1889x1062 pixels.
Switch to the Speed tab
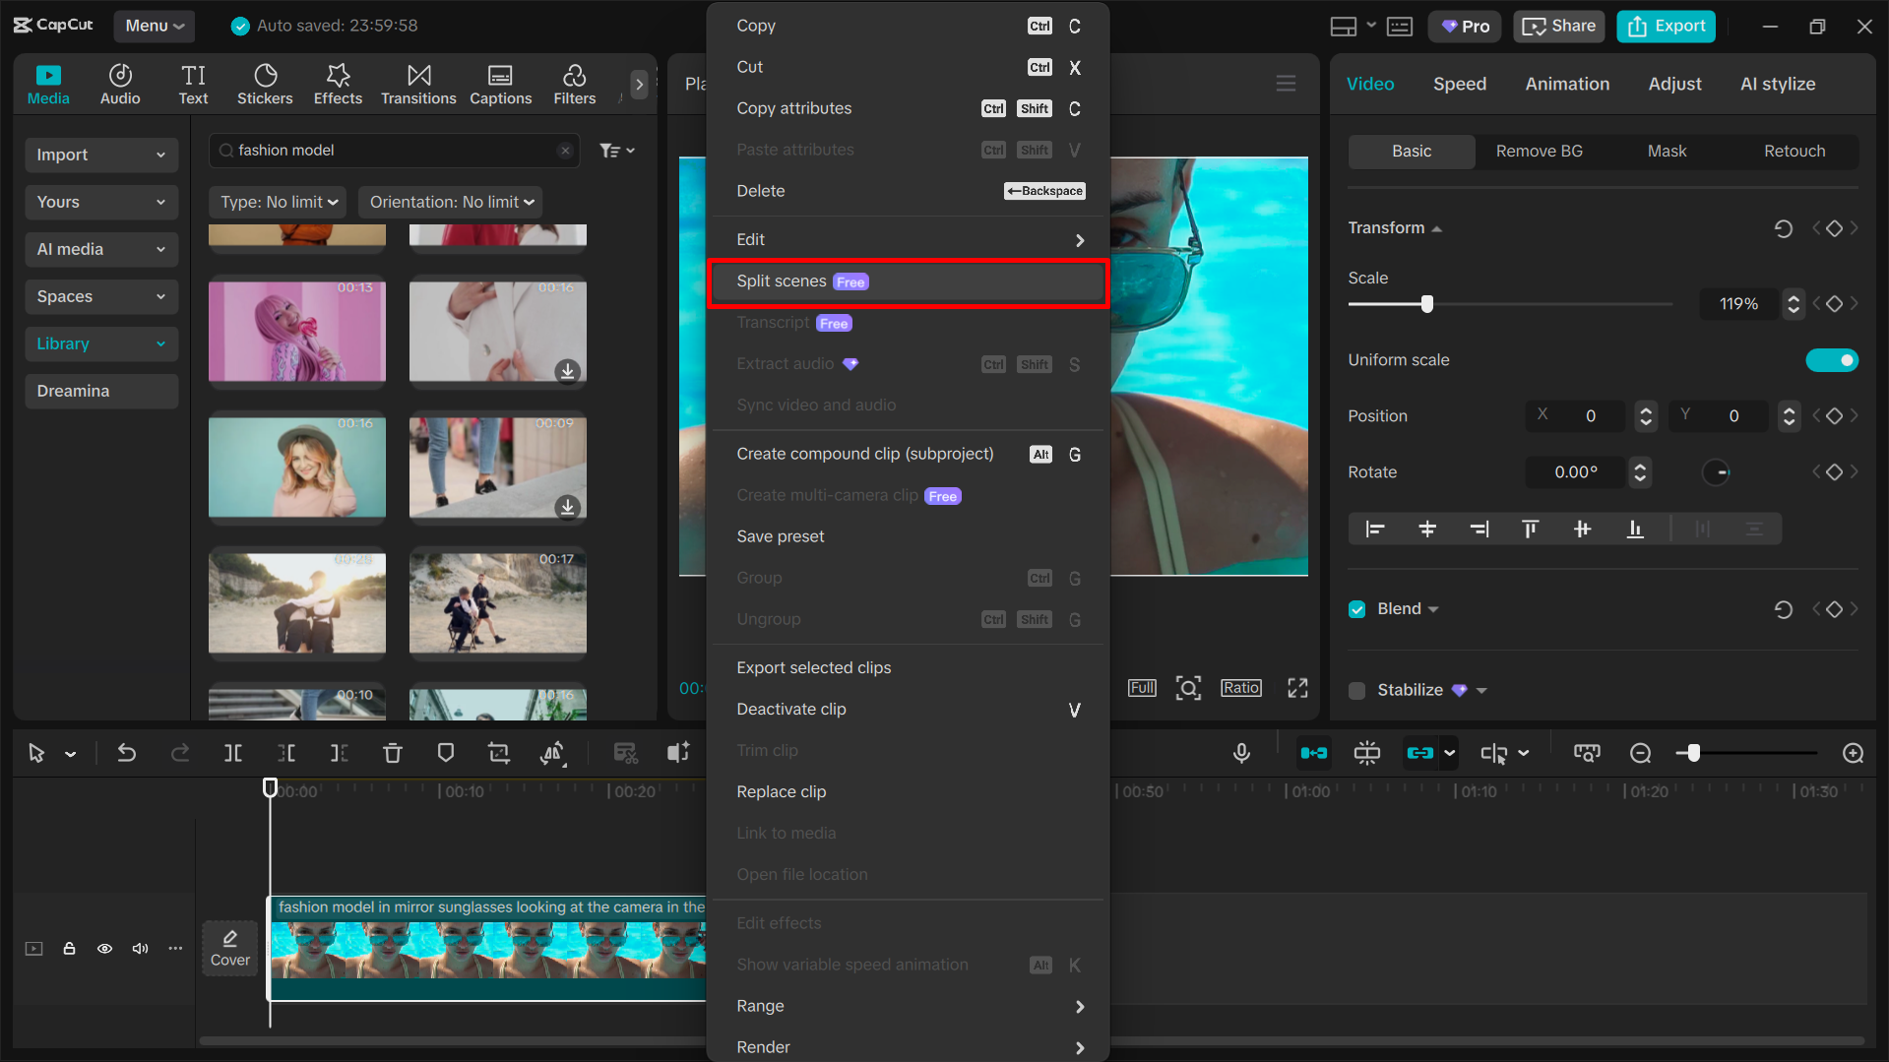(1459, 84)
